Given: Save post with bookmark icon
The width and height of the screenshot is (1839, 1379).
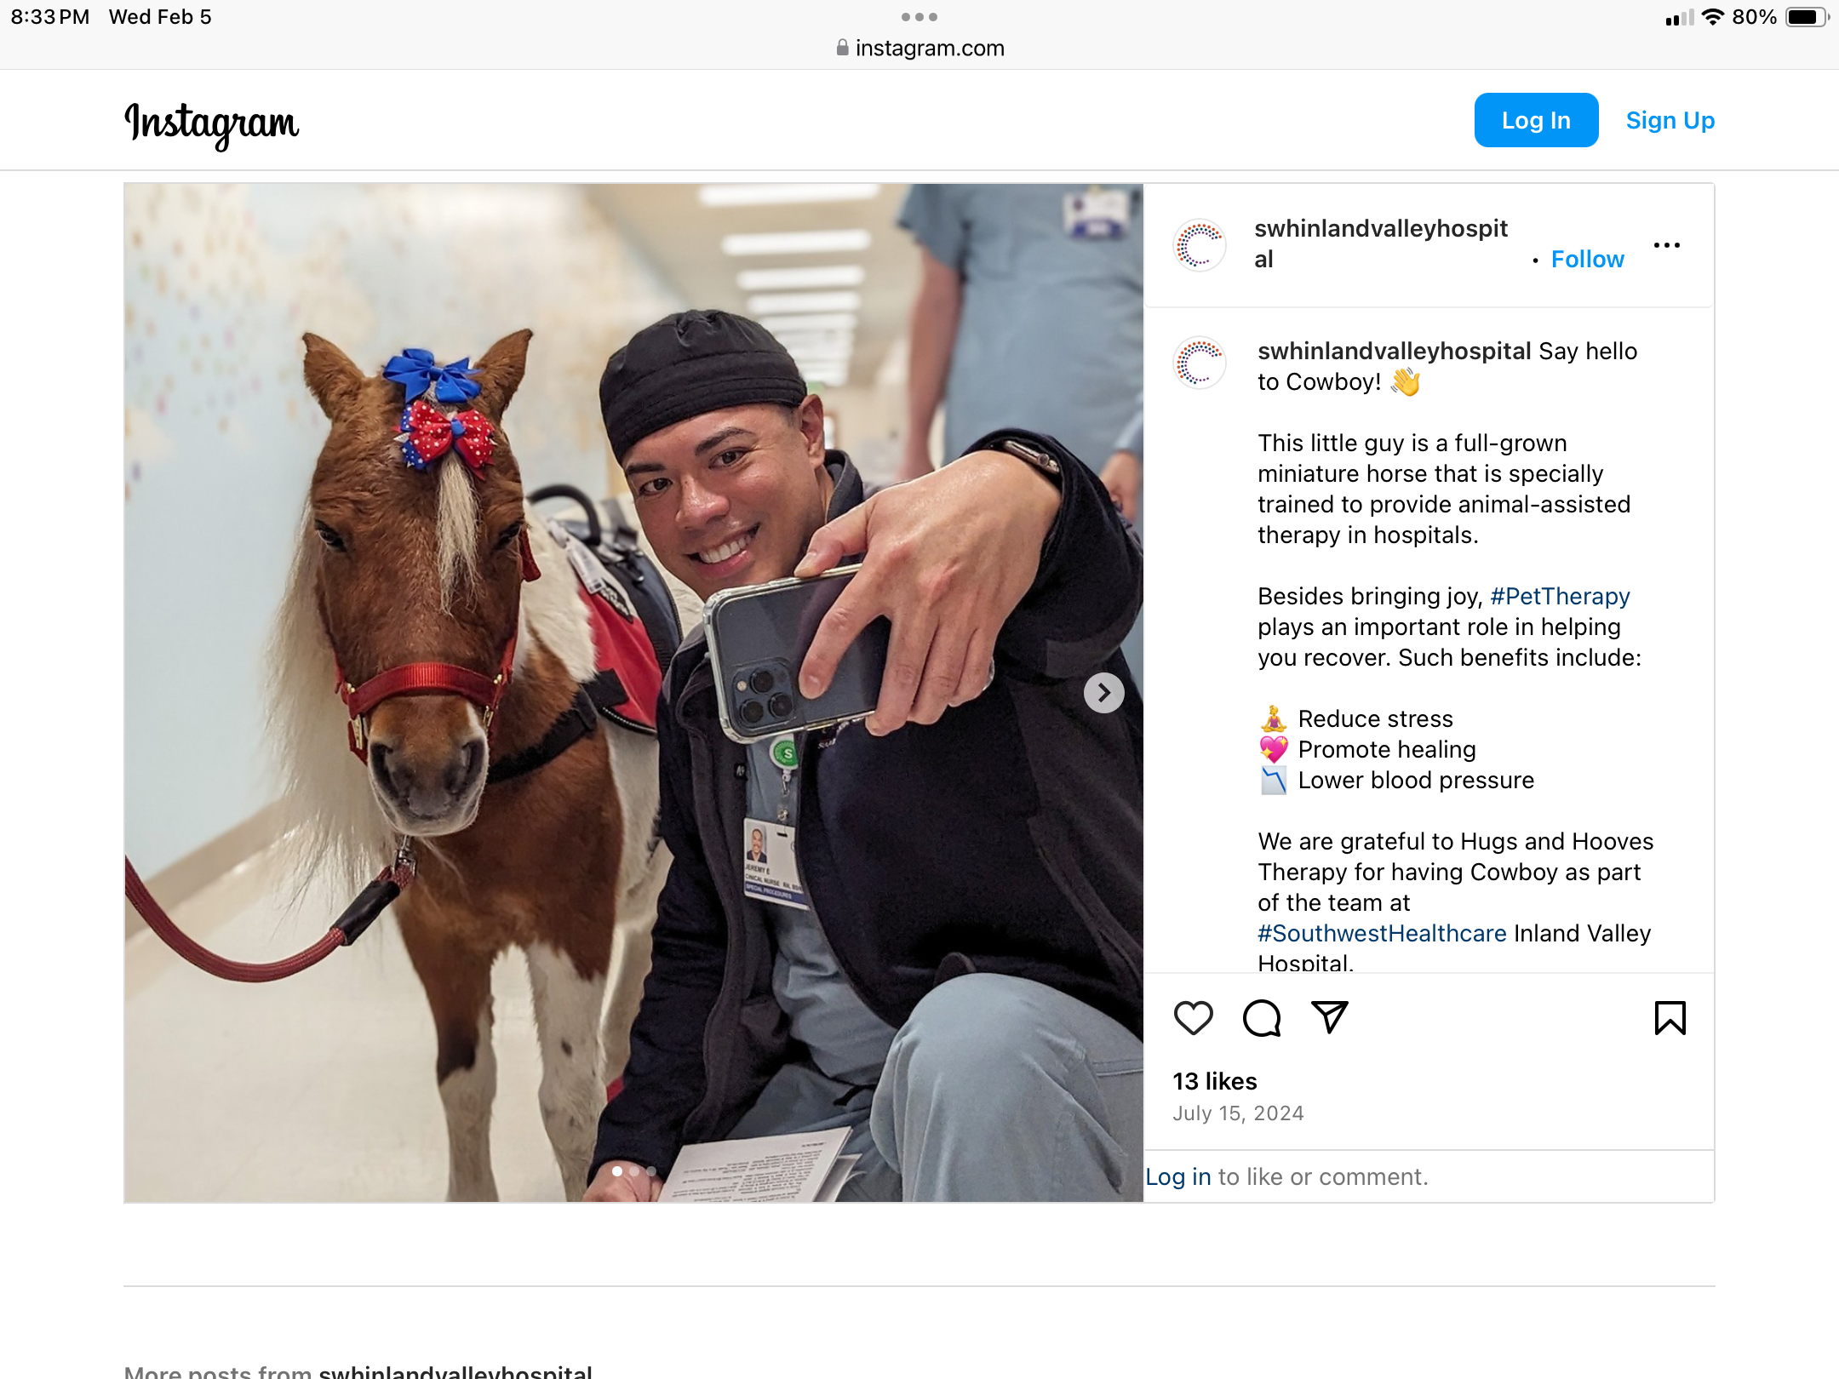Looking at the screenshot, I should [x=1670, y=1018].
